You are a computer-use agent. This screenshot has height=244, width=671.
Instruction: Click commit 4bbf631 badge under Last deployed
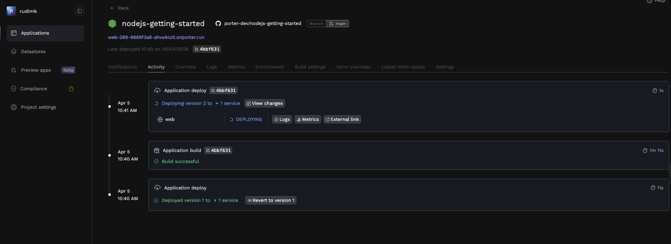[x=207, y=49]
